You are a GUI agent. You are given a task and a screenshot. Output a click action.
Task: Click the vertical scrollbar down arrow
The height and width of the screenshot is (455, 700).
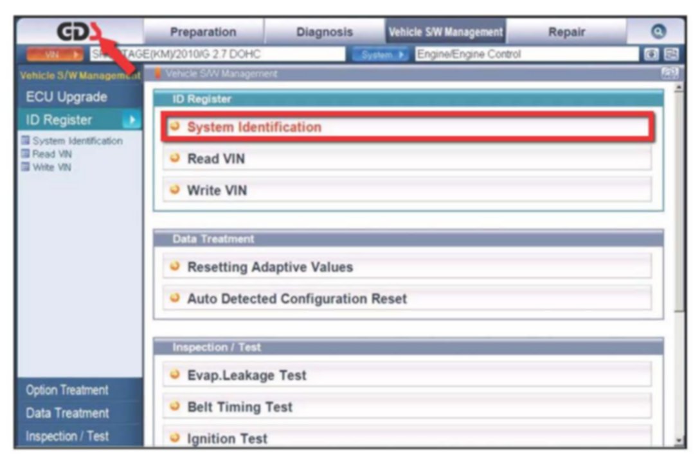click(679, 441)
